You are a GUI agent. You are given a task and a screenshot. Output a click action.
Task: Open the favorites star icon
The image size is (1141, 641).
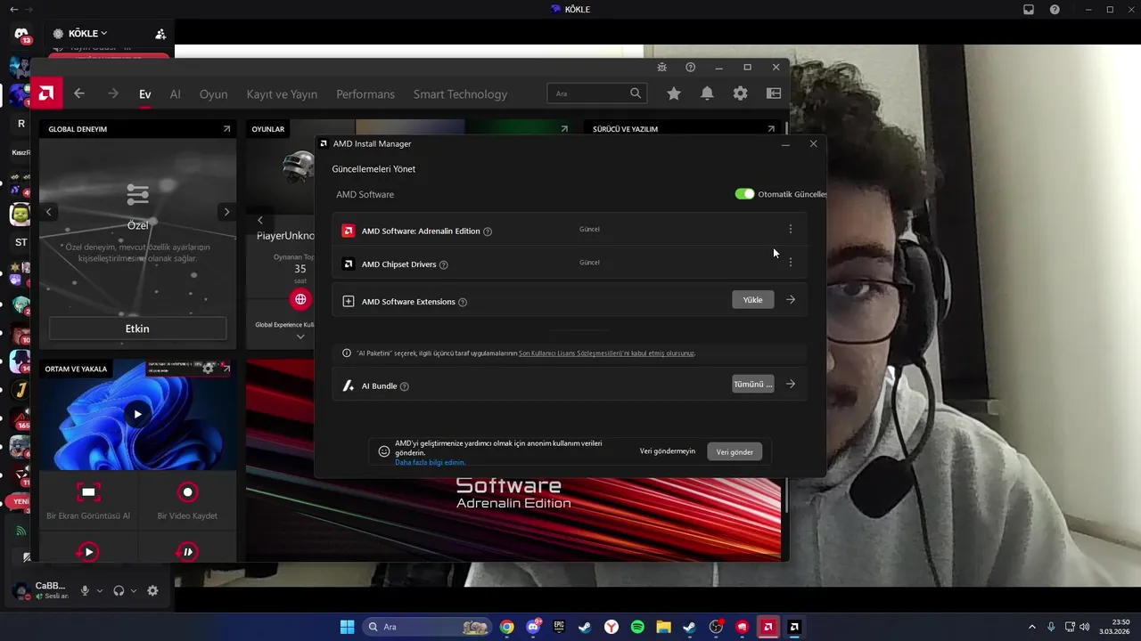click(674, 93)
